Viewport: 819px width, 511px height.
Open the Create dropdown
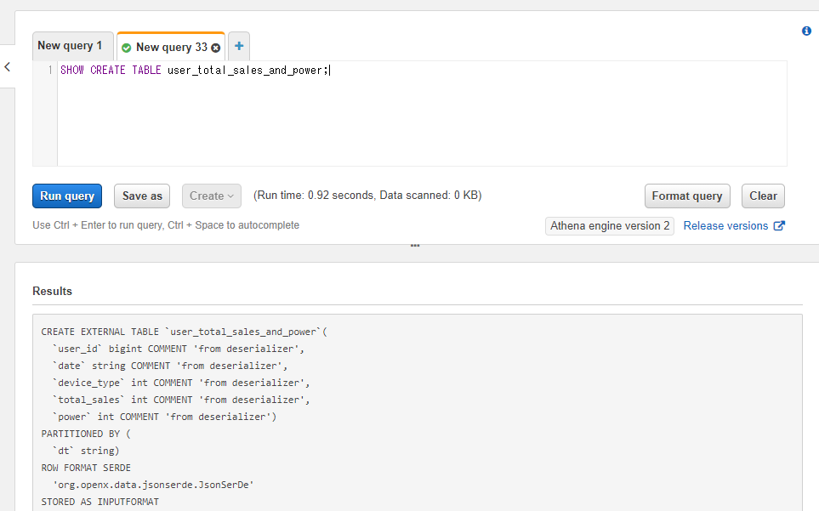(212, 196)
